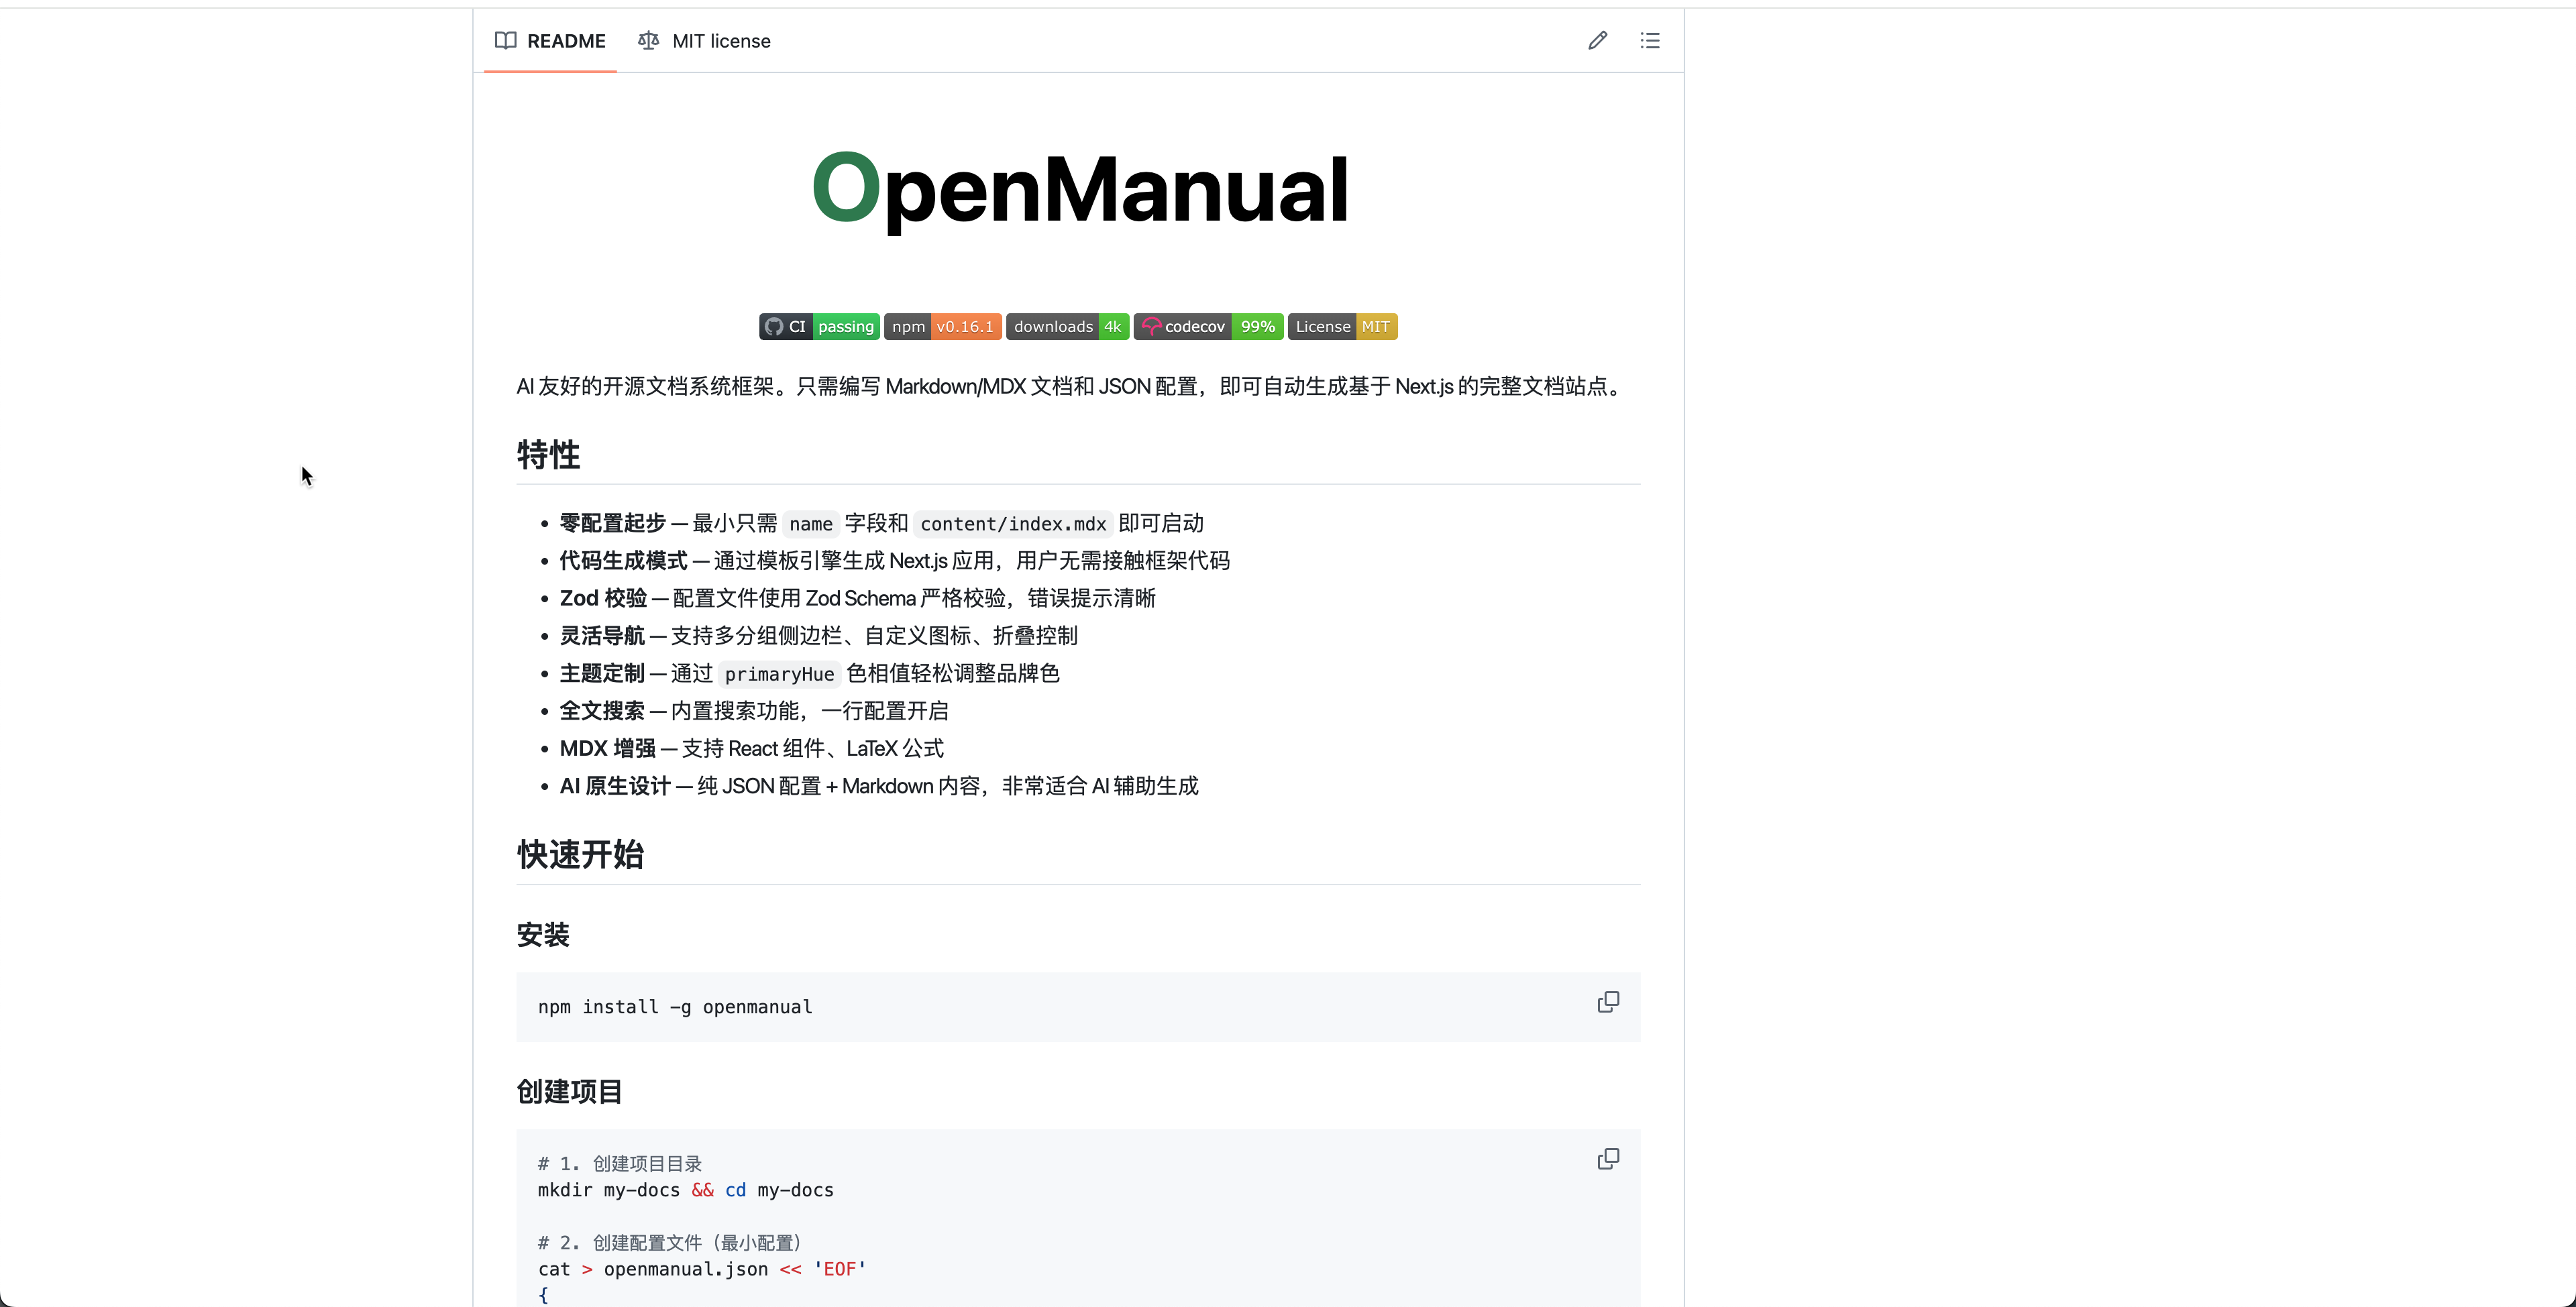Click the inline code primaryHue
The height and width of the screenshot is (1307, 2576).
779,674
